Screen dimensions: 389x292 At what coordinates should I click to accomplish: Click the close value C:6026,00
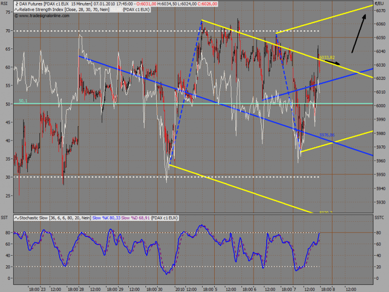click(208, 4)
